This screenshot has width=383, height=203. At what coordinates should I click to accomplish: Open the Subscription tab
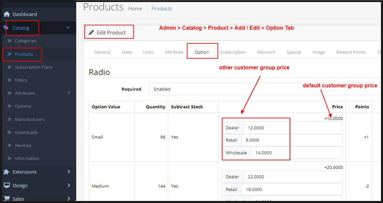pyautogui.click(x=233, y=52)
